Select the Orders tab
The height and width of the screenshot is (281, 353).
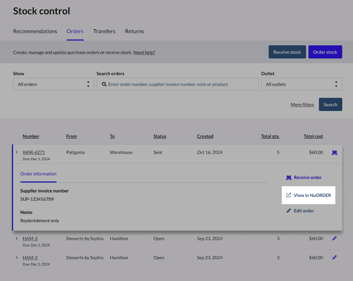coord(75,31)
